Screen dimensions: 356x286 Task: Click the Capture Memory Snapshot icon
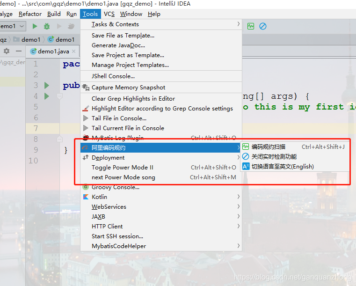pos(86,88)
